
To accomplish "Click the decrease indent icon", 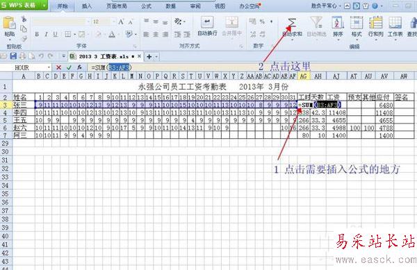I will 177,34.
